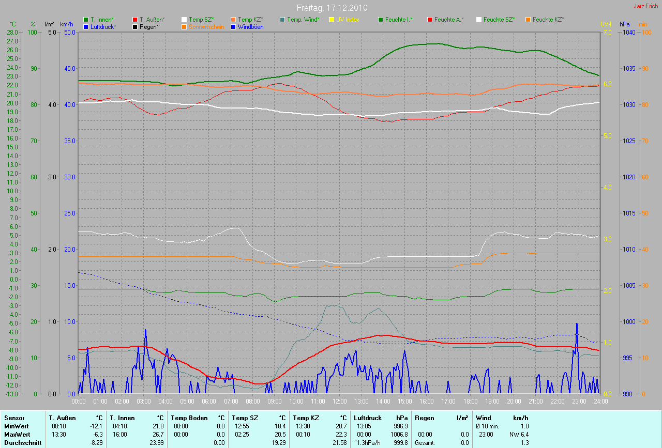The width and height of the screenshot is (662, 448).
Task: Click the Temp SZ minimum value "18.4"
Action: pos(280,426)
